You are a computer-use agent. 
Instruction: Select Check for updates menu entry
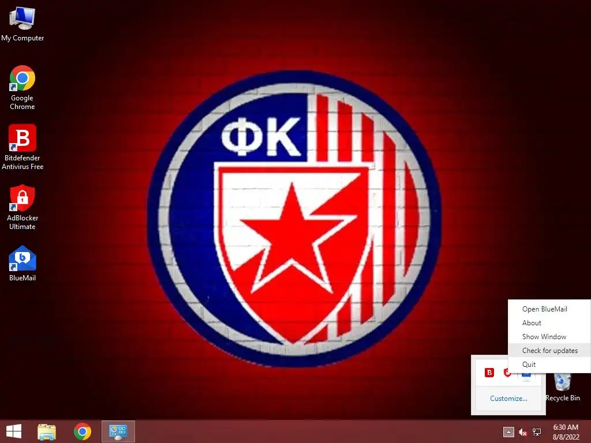(x=549, y=350)
